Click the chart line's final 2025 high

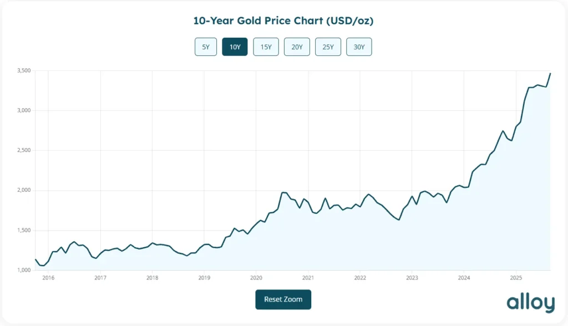click(550, 74)
